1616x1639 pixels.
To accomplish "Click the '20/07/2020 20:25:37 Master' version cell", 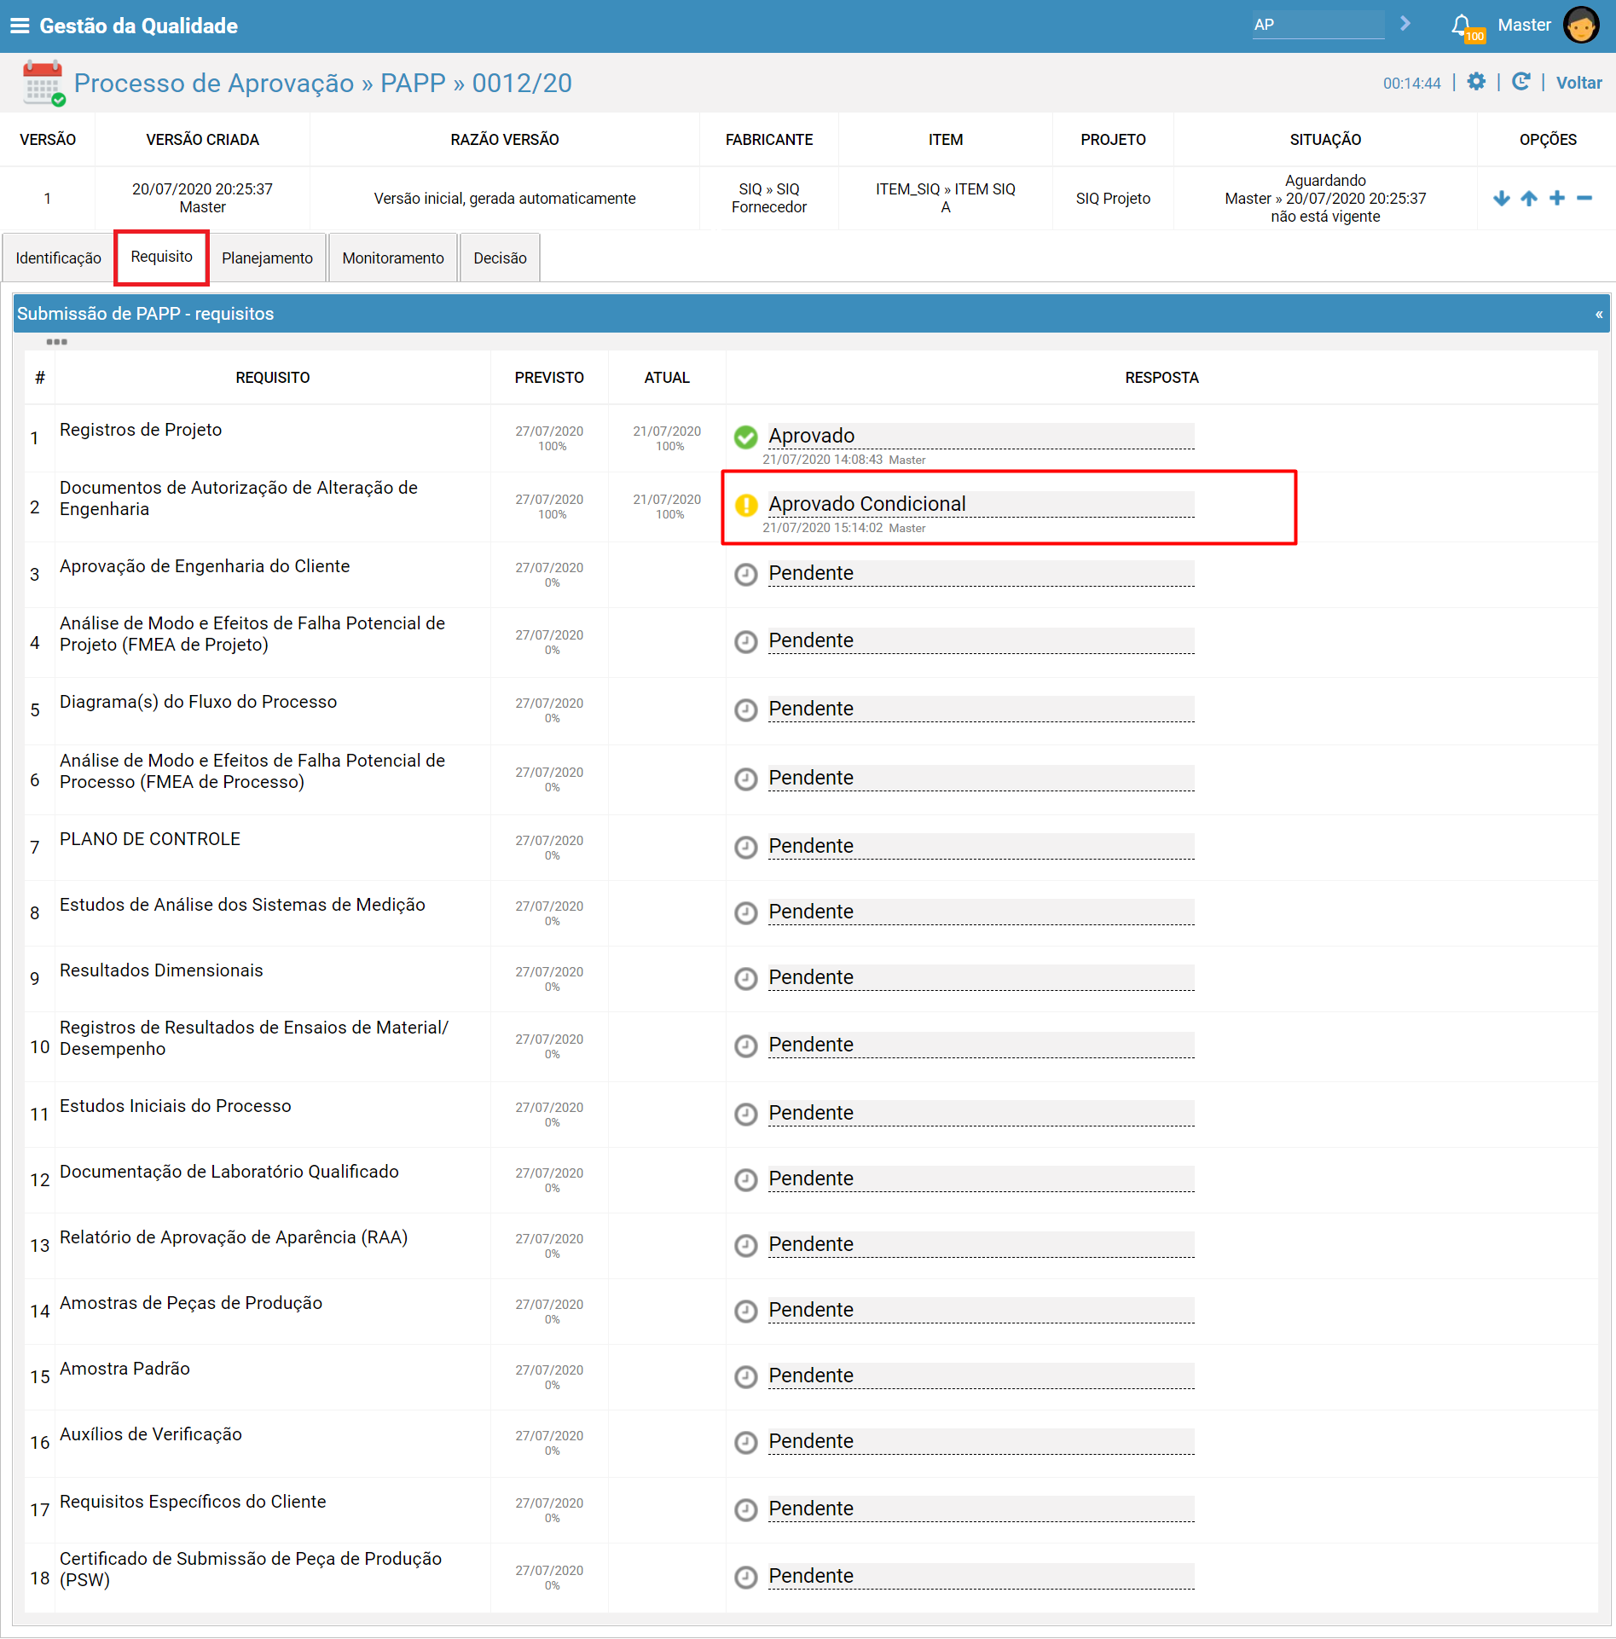I will [x=202, y=198].
